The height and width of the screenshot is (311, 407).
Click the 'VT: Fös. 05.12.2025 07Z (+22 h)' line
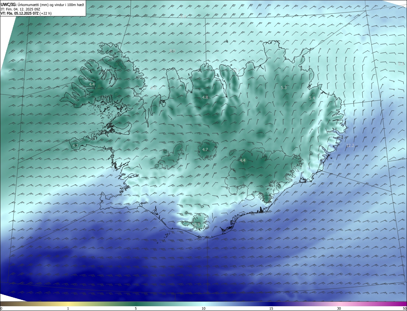(26, 13)
